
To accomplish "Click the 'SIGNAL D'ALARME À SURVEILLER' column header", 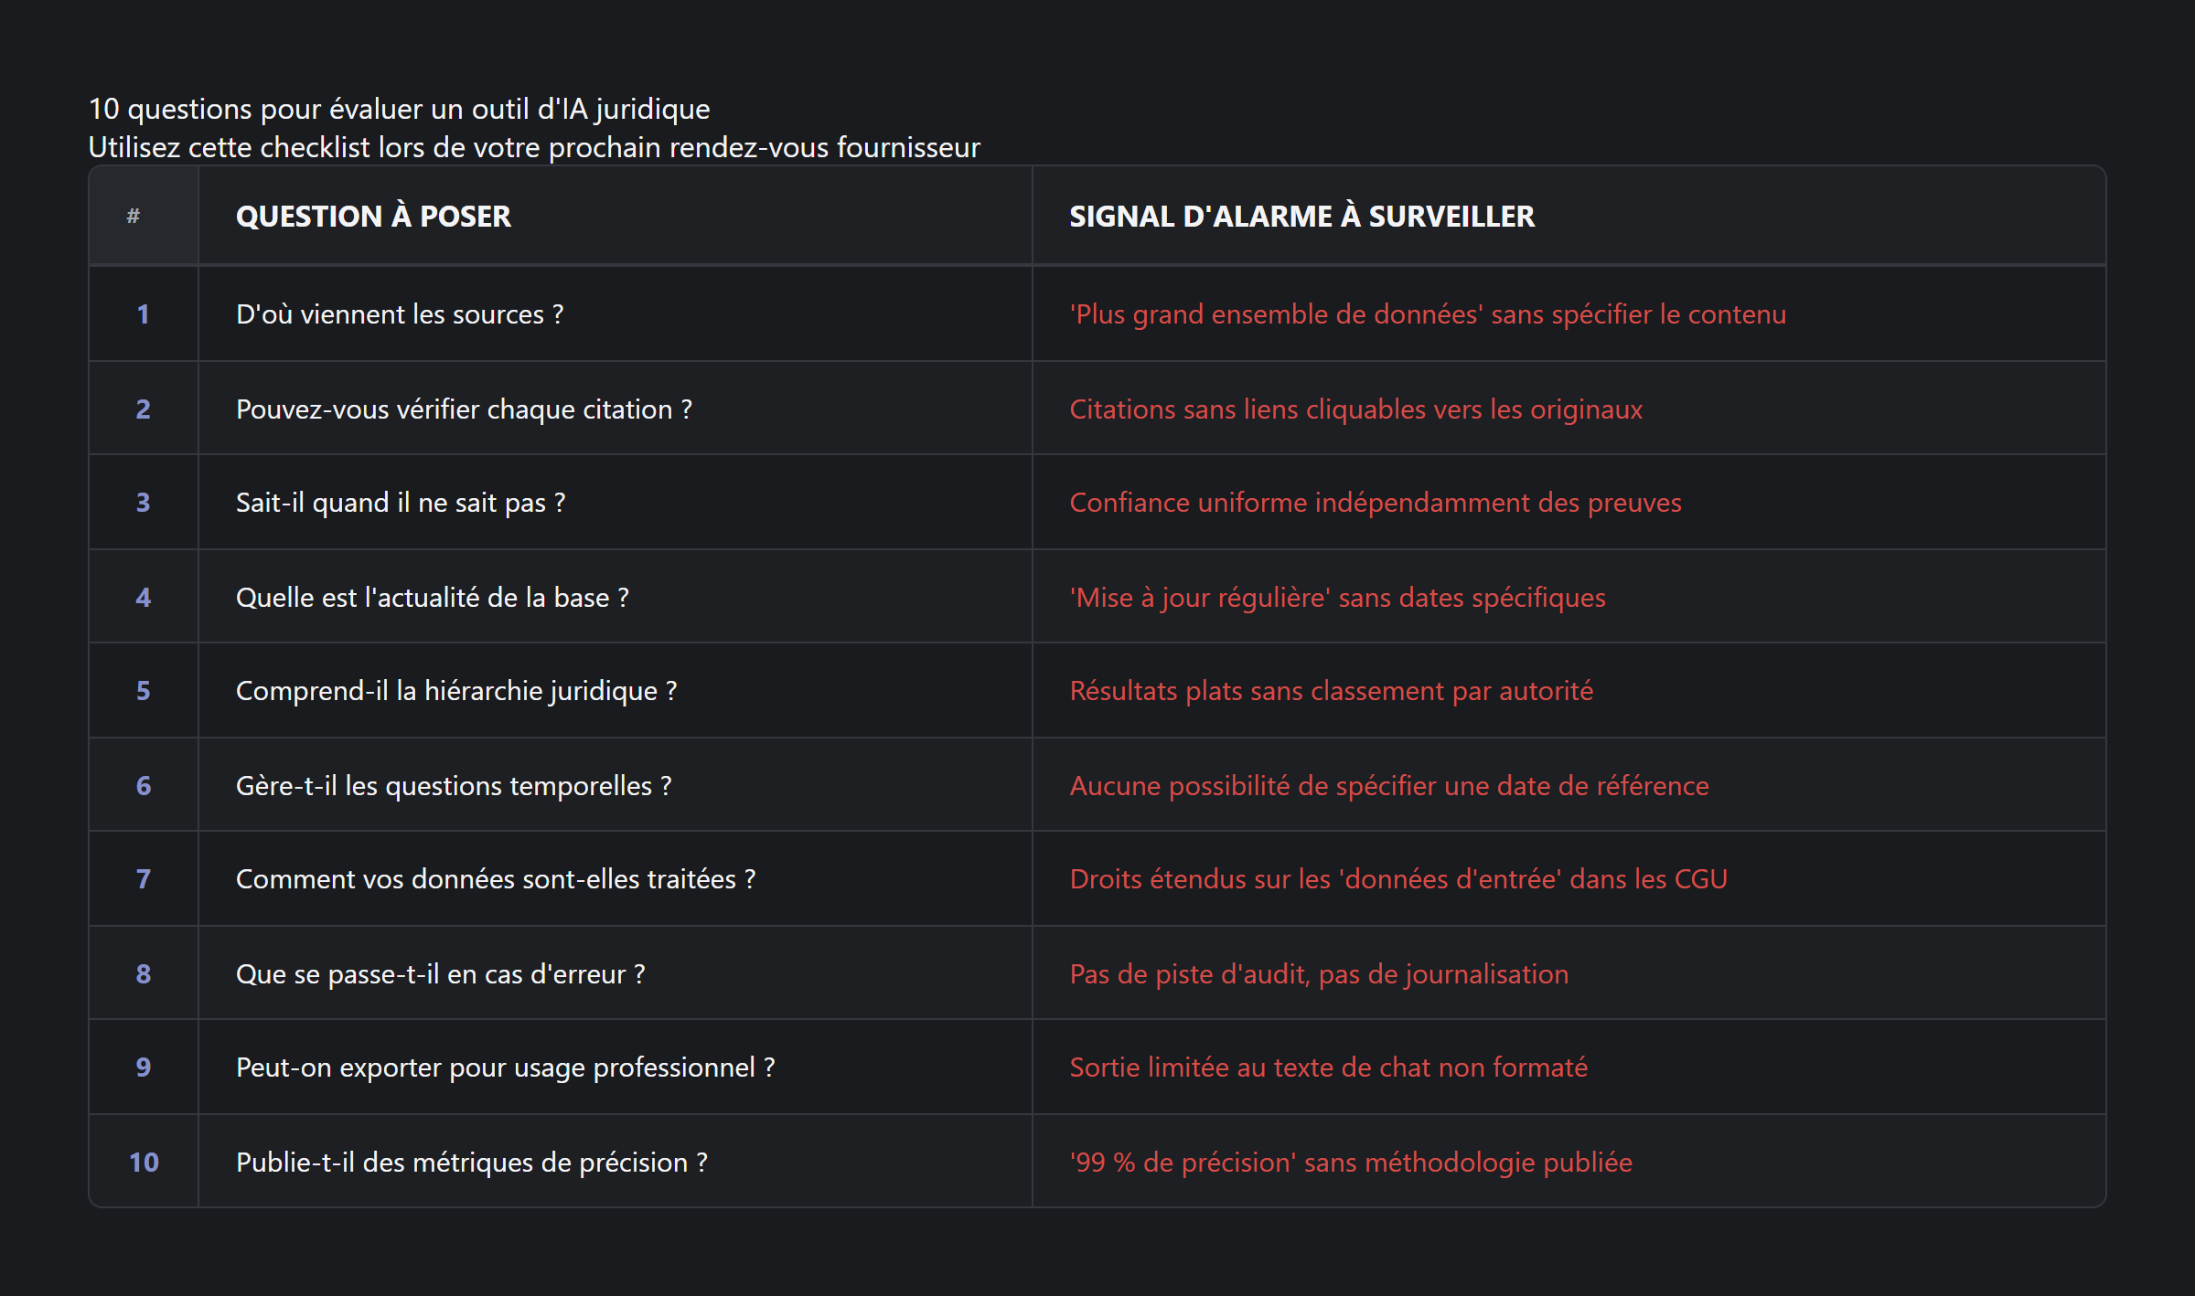I will click(x=1301, y=217).
